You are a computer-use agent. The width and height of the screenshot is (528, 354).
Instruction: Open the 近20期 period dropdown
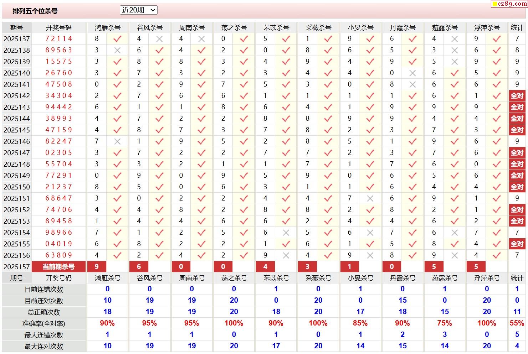(x=138, y=10)
